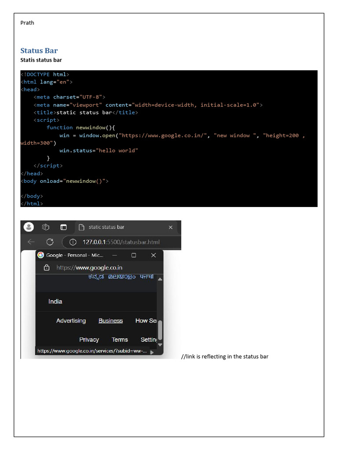
Task: Click the status bar right arrow icon
Action: 152,352
